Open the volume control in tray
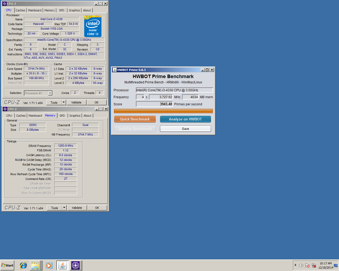This screenshot has width=339, height=271. coord(301,265)
